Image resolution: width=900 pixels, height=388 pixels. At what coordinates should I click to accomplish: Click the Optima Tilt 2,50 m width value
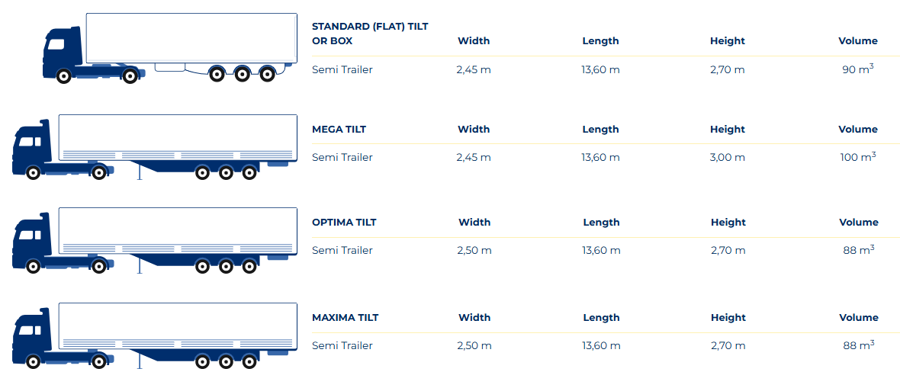tap(474, 250)
